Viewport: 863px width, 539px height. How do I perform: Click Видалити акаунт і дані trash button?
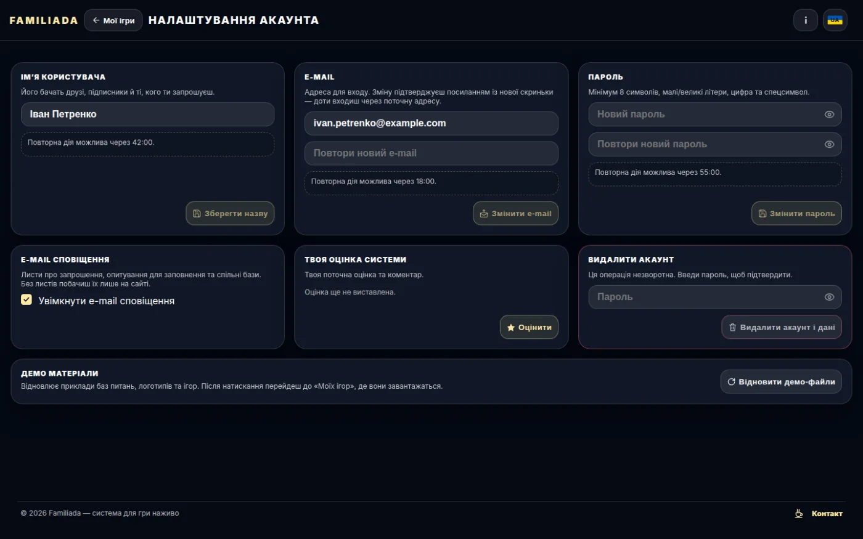782,327
